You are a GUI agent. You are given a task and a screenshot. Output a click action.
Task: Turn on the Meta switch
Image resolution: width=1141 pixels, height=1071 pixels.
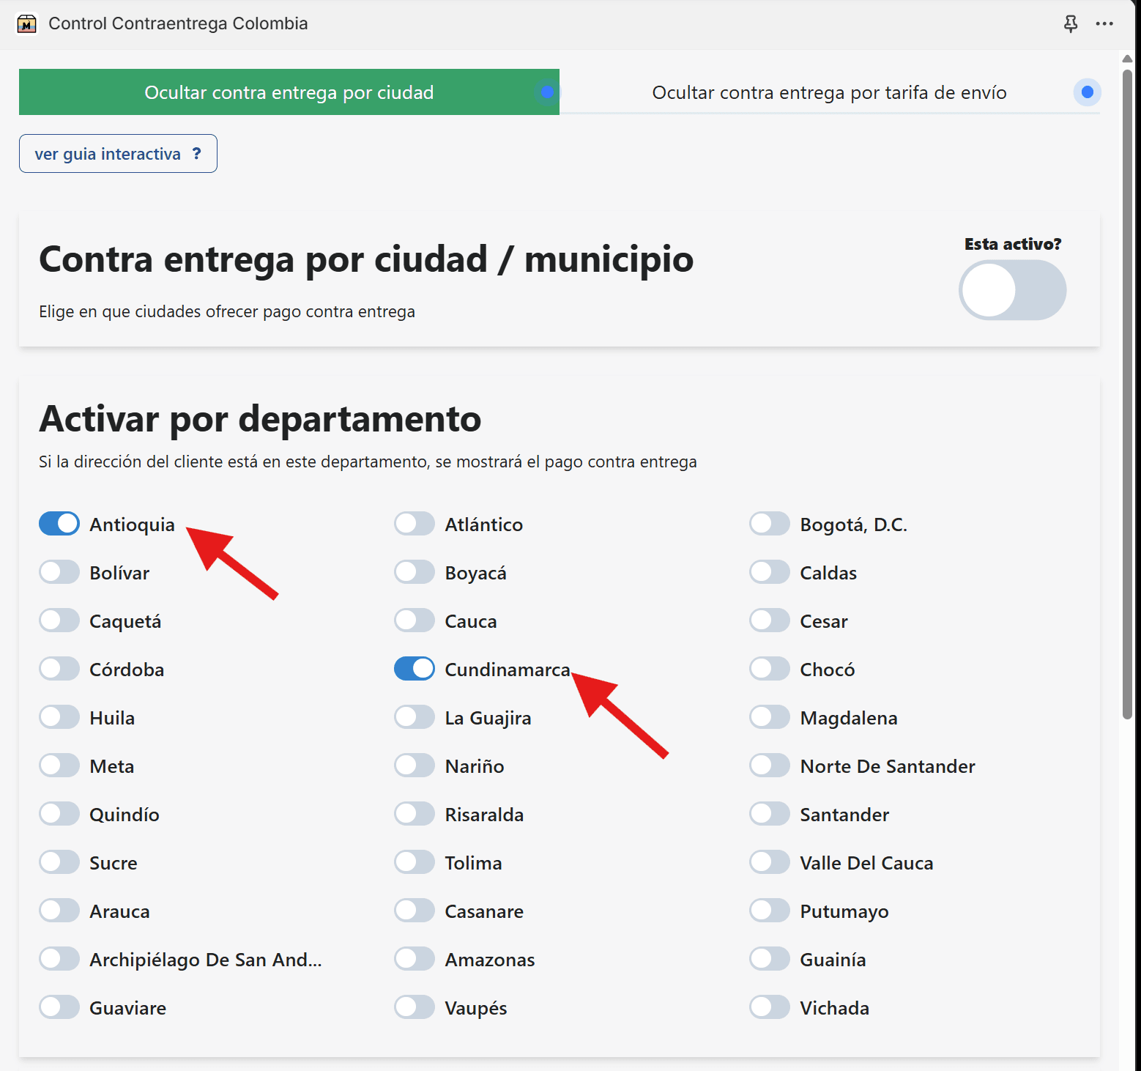tap(59, 766)
